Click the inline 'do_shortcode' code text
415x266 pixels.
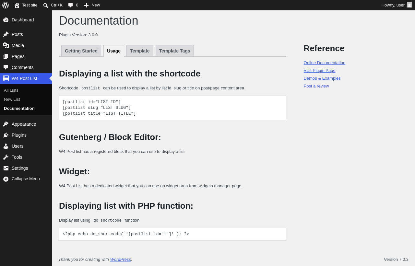click(108, 220)
